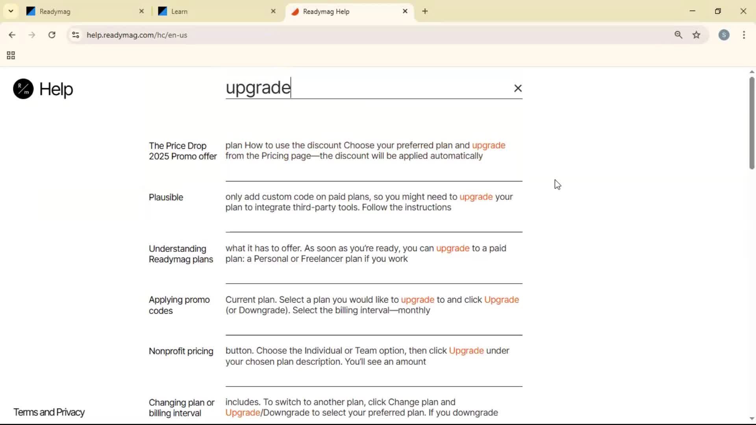Open the search magnifier in the address bar
756x425 pixels.
(x=678, y=35)
